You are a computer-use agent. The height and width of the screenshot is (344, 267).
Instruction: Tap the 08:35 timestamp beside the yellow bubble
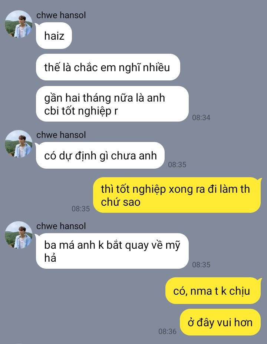[81, 209]
